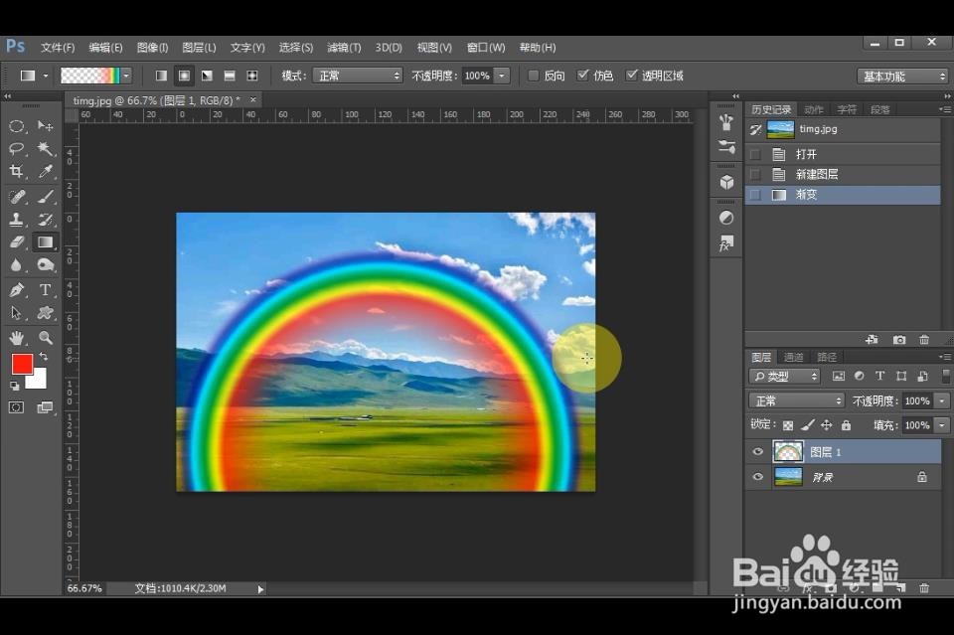Open the options bar 不透明度 slider arrow
This screenshot has width=954, height=635.
[x=502, y=77]
